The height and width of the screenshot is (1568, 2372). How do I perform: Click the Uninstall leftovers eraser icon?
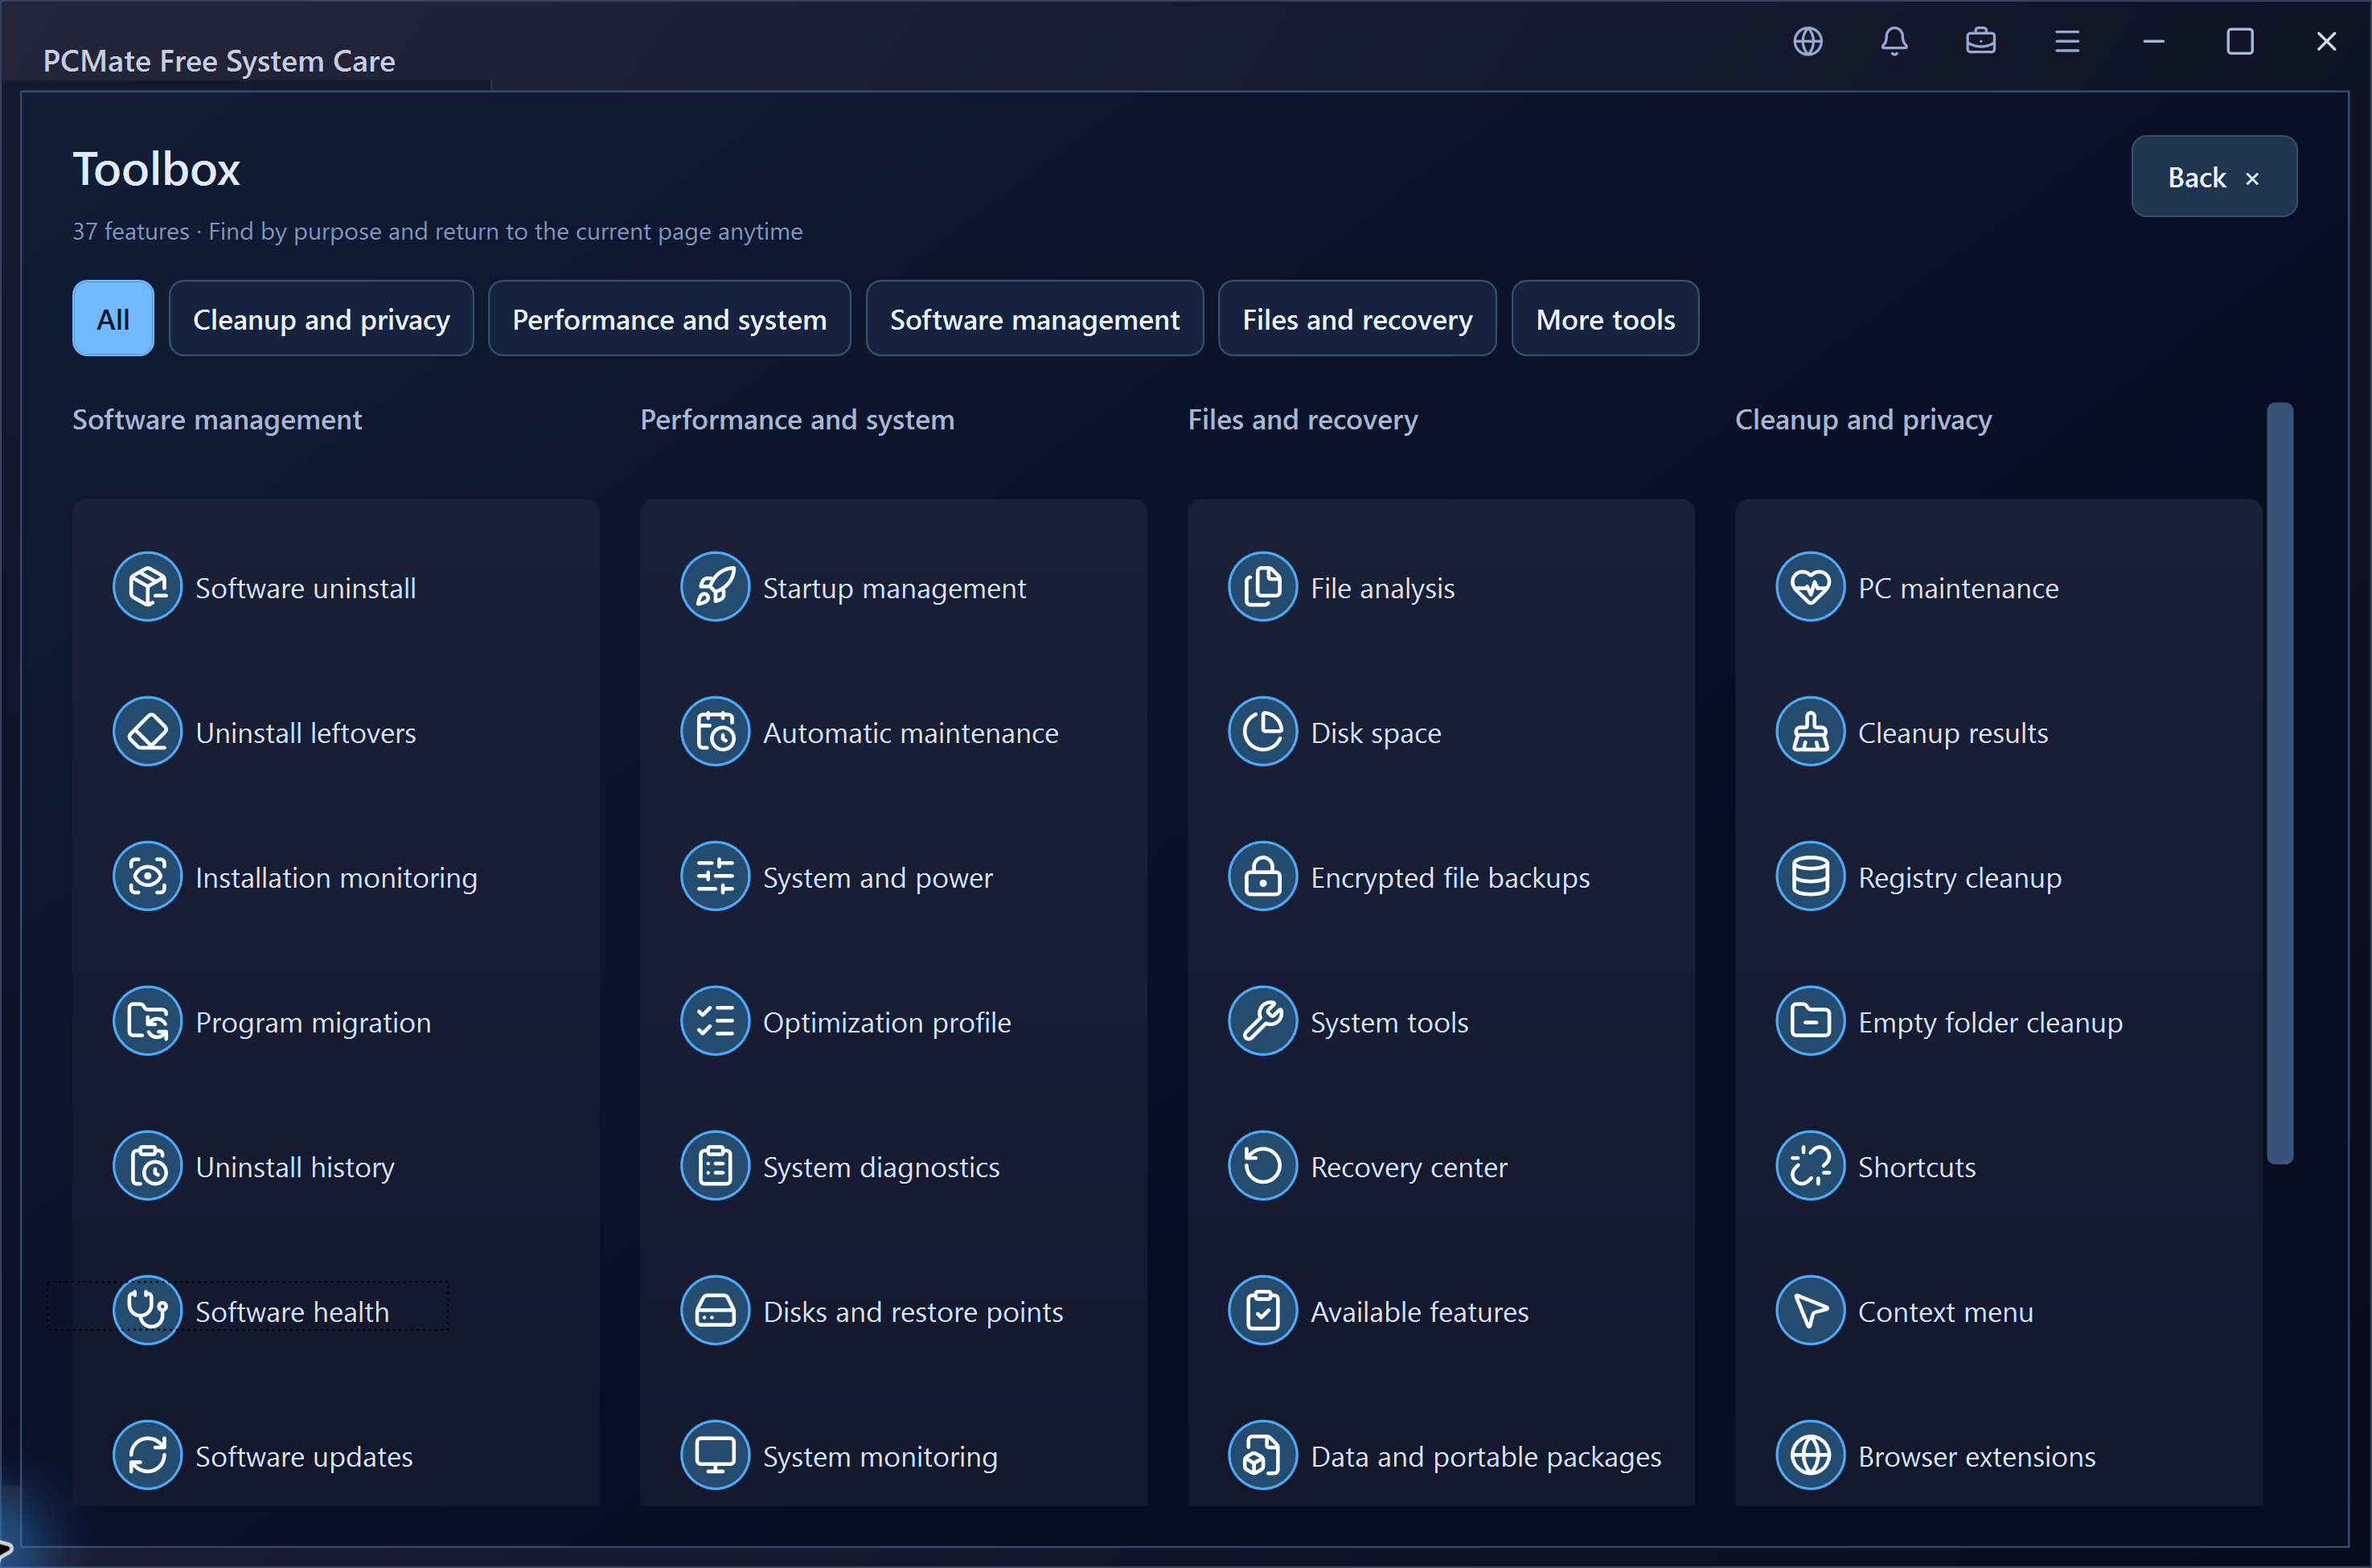pos(147,732)
